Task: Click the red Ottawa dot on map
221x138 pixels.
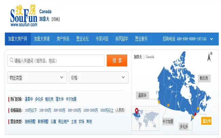Action: pos(195,114)
